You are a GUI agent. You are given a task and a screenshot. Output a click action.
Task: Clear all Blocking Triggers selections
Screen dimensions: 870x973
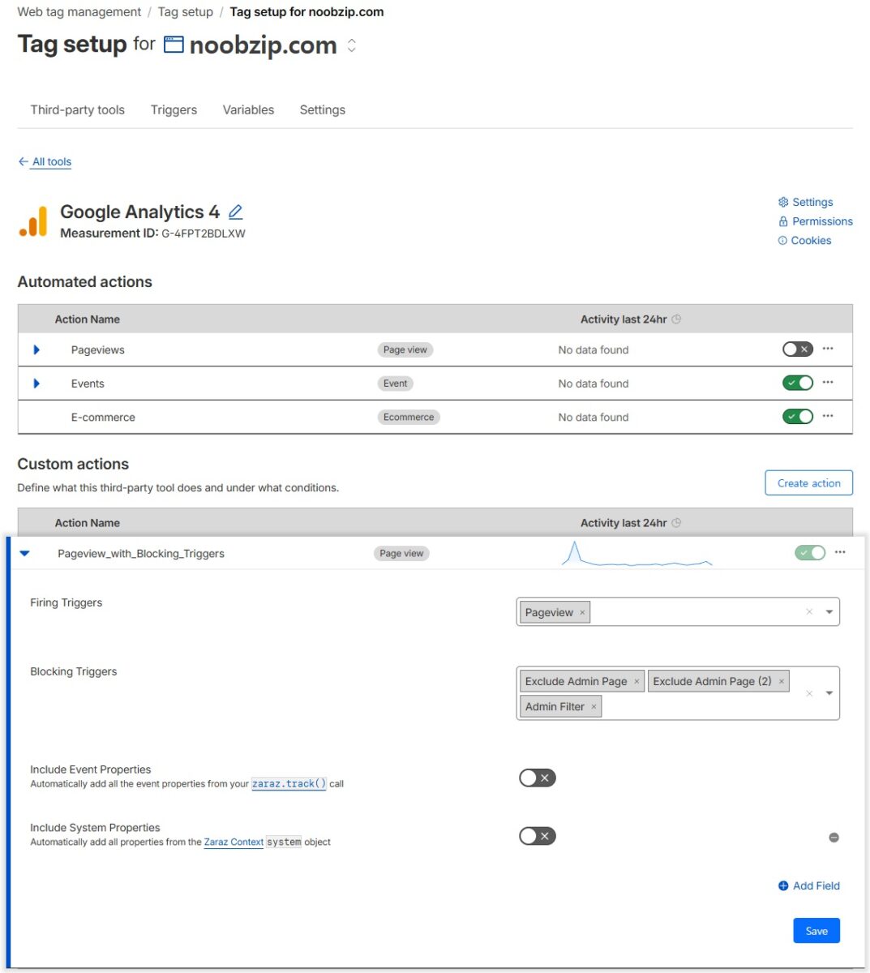tap(809, 693)
